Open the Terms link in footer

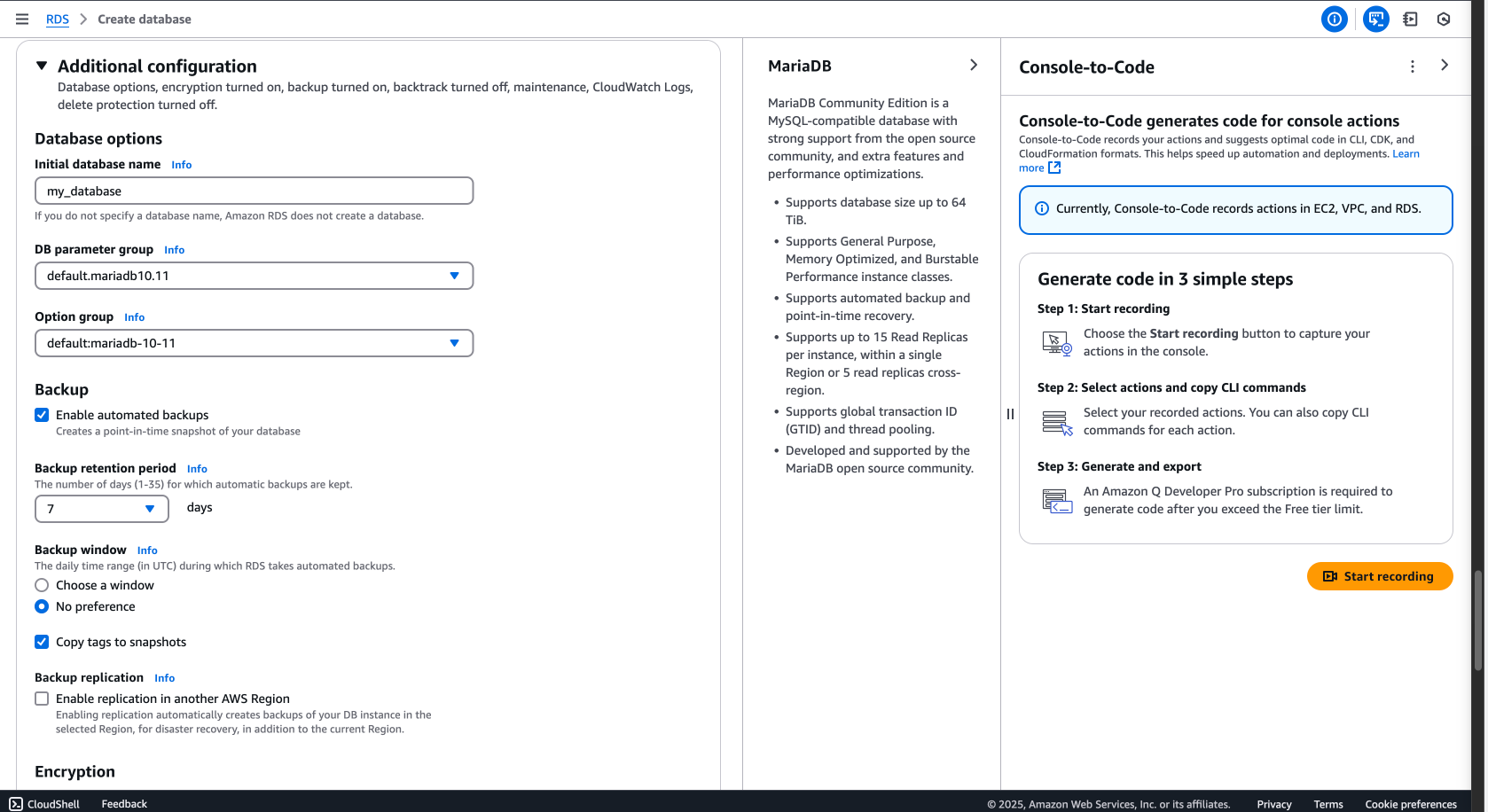point(1328,804)
